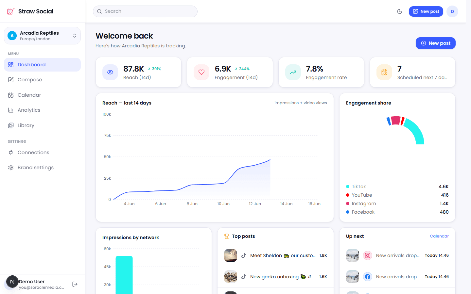Open Library in the sidebar menu
This screenshot has height=294, width=471.
tap(42, 125)
